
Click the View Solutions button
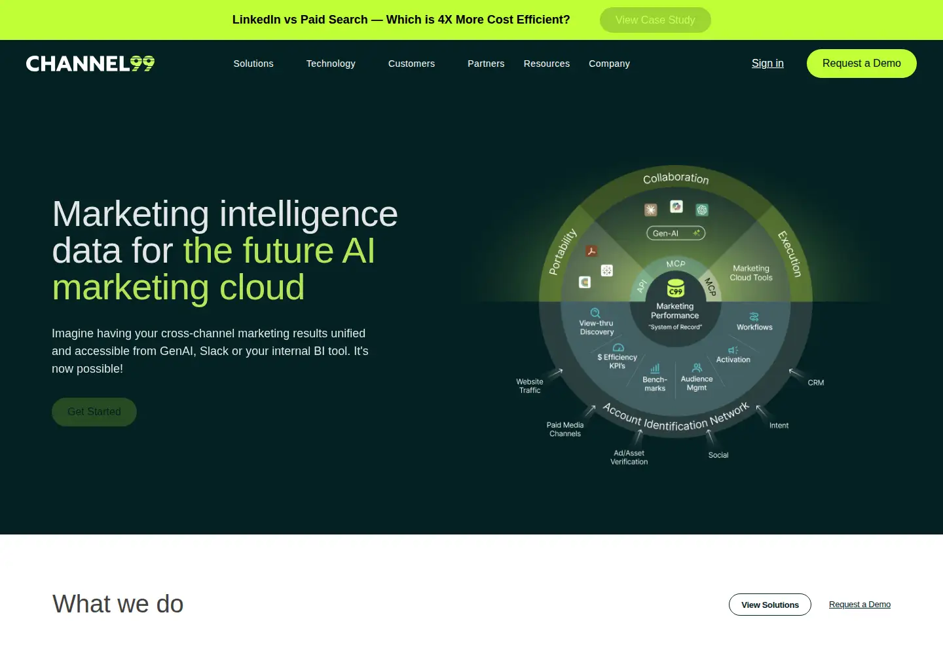[x=770, y=605]
